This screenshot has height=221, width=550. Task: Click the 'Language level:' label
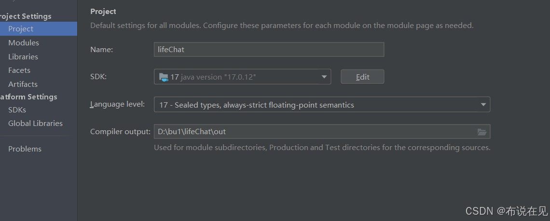click(x=118, y=104)
